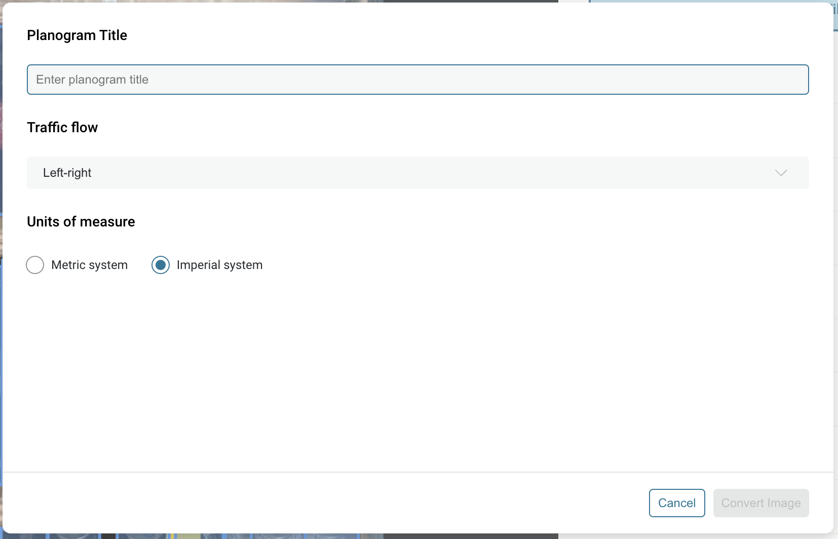The width and height of the screenshot is (838, 539).
Task: Open the Traffic flow Left-right dropdown
Action: (x=417, y=173)
